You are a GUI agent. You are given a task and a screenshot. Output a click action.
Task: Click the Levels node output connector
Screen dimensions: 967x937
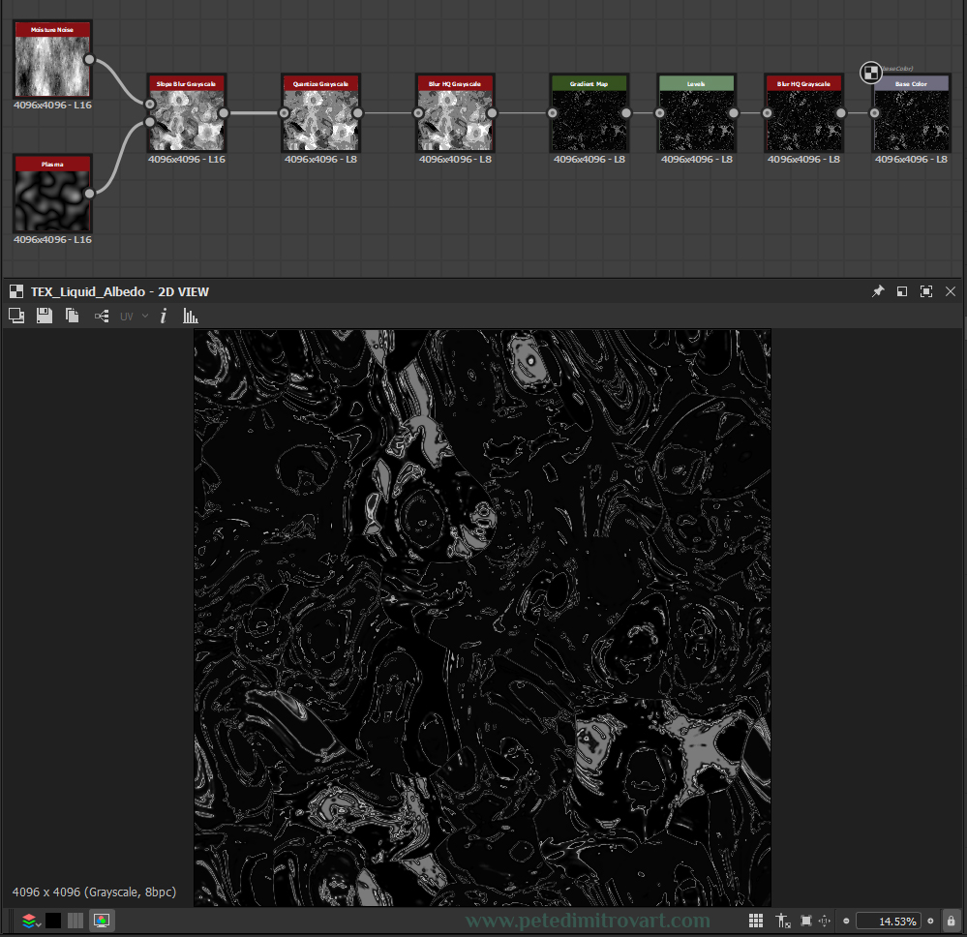(734, 113)
